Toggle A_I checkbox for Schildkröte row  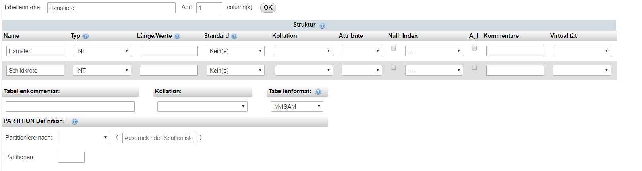(474, 67)
